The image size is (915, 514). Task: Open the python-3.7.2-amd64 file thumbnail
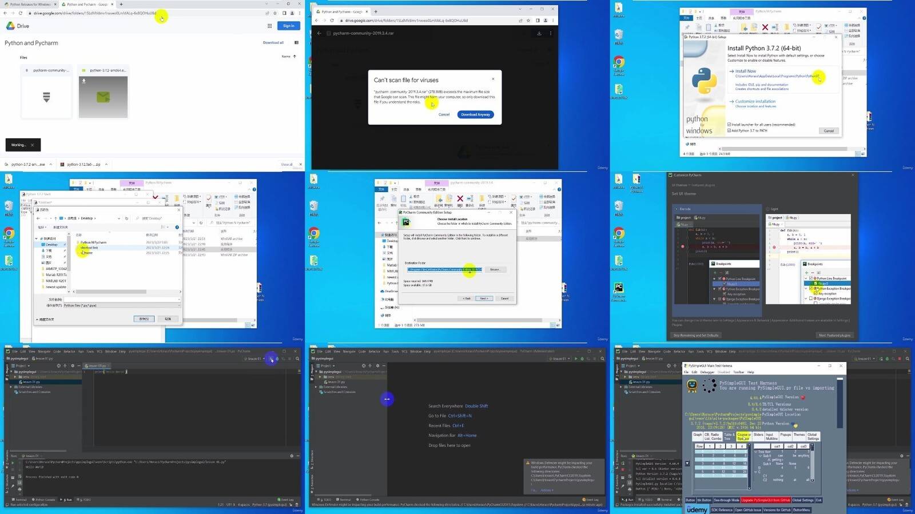tap(103, 97)
